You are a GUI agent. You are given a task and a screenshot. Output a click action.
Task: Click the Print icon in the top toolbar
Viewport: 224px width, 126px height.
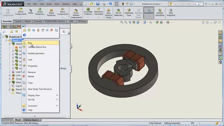[104, 4]
